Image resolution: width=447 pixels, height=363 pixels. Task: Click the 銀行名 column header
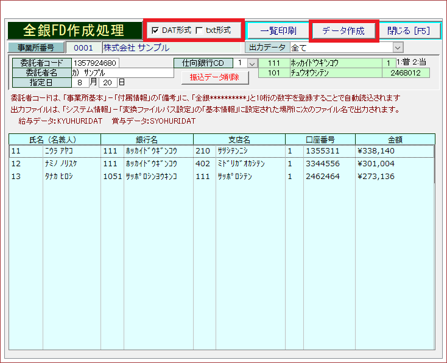click(147, 139)
